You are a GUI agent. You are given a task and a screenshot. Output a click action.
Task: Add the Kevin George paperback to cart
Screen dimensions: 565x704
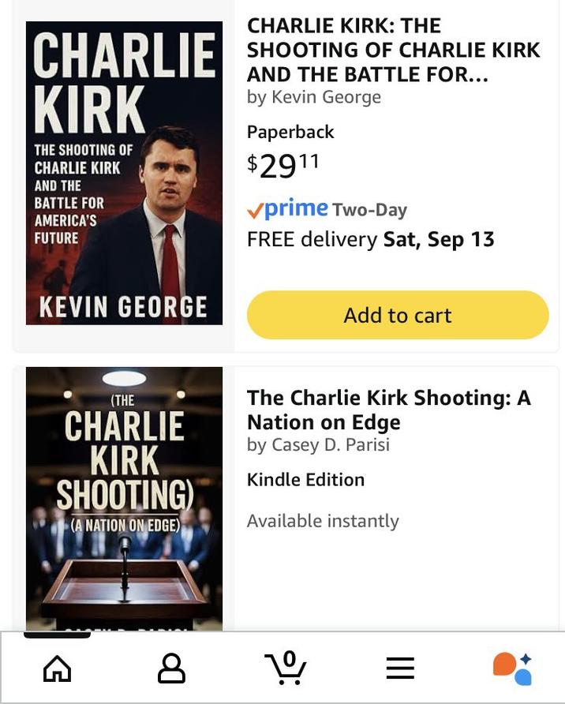click(x=397, y=314)
